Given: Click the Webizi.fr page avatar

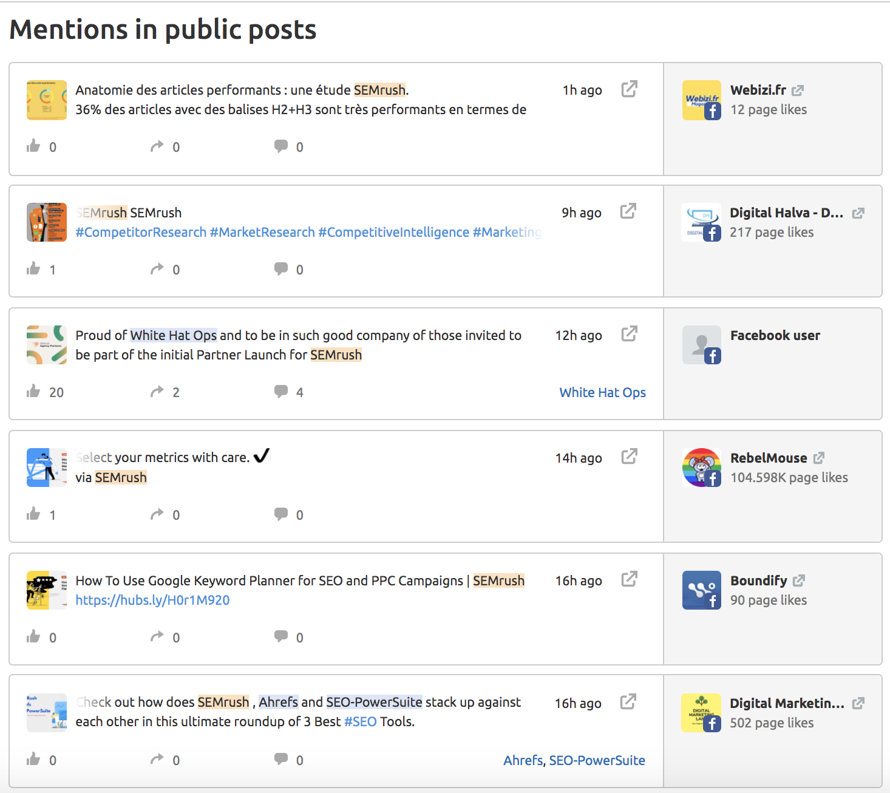Looking at the screenshot, I should click(702, 100).
